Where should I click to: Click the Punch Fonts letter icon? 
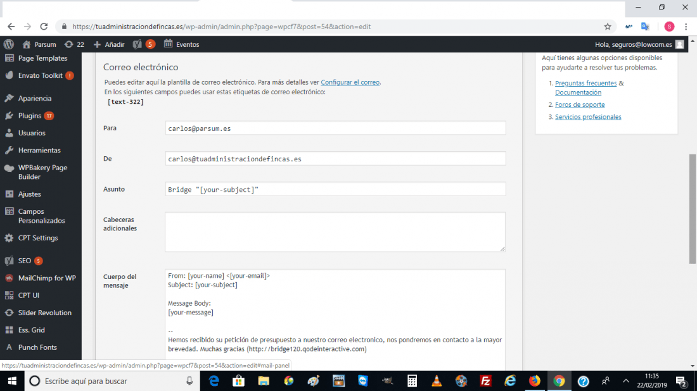(9, 347)
